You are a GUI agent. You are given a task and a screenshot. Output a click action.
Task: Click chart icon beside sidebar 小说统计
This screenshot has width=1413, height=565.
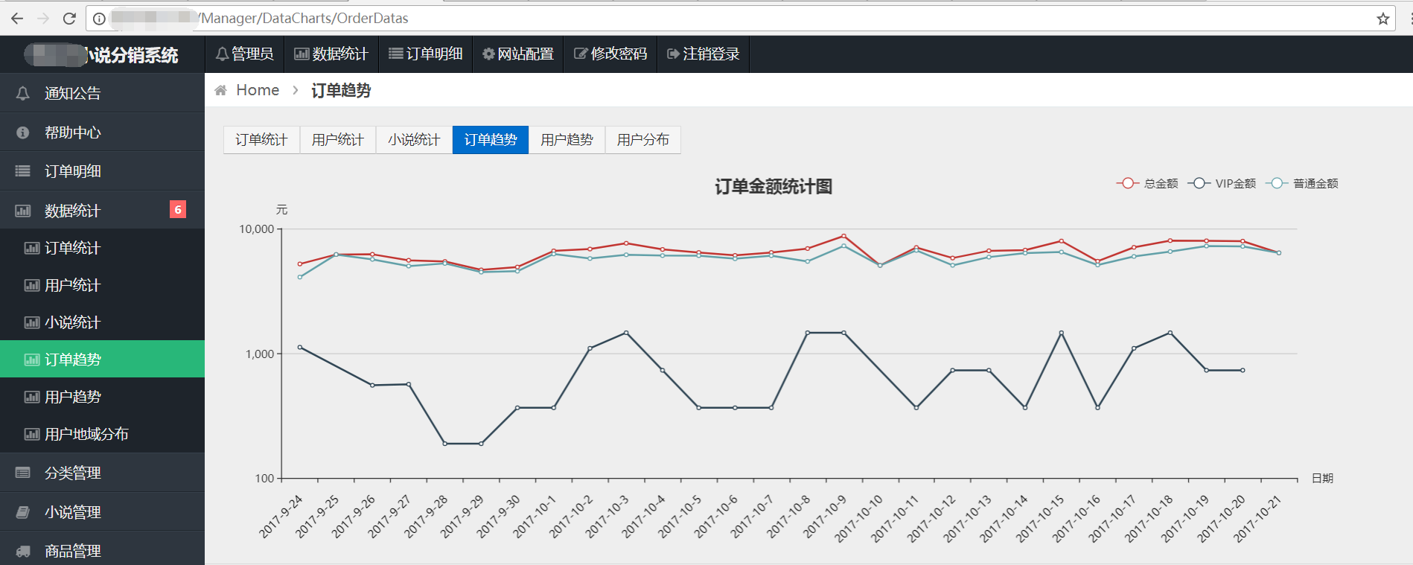32,322
